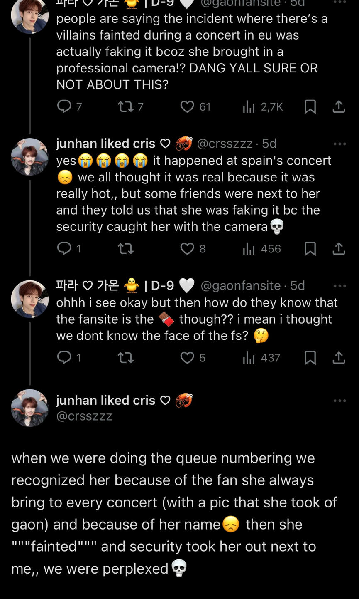Viewport: 359px width, 599px height.
Task: Open more options on the main focused tweet
Action: [339, 401]
